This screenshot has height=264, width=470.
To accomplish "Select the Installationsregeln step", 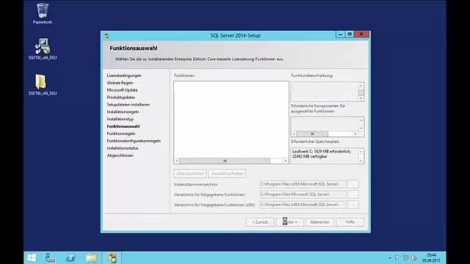I will coord(123,111).
